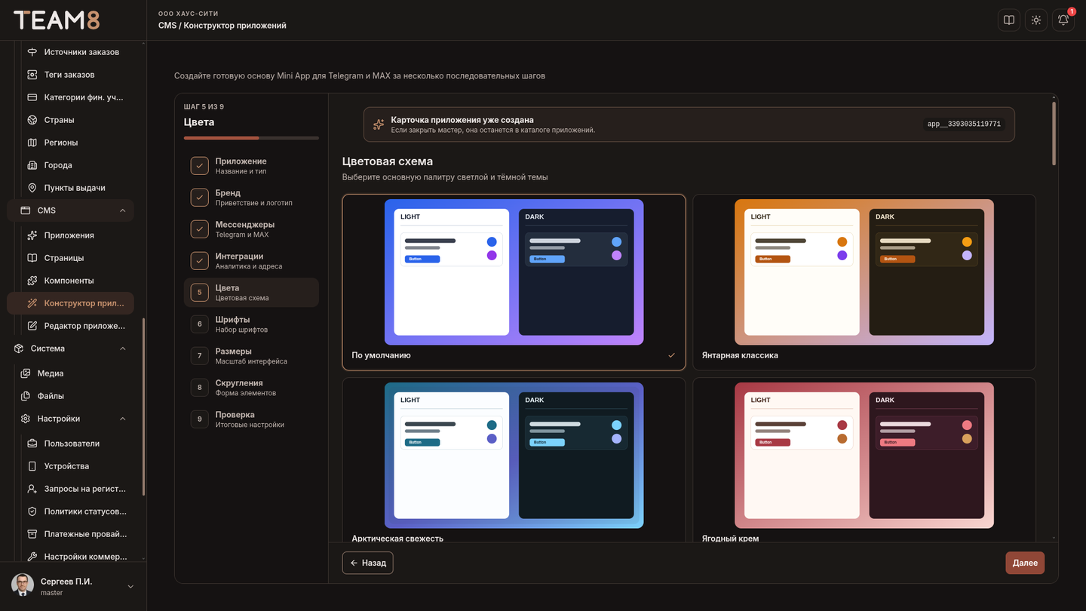Click the Пункты выдачи pin icon
The width and height of the screenshot is (1086, 611).
coord(32,188)
